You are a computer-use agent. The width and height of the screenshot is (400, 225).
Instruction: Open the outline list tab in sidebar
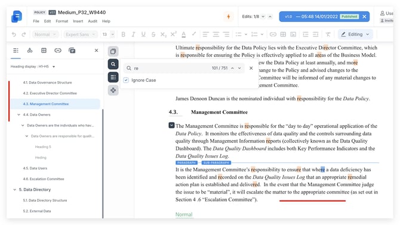click(16, 51)
